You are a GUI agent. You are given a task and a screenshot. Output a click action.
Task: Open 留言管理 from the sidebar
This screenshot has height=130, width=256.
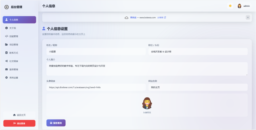(19, 69)
